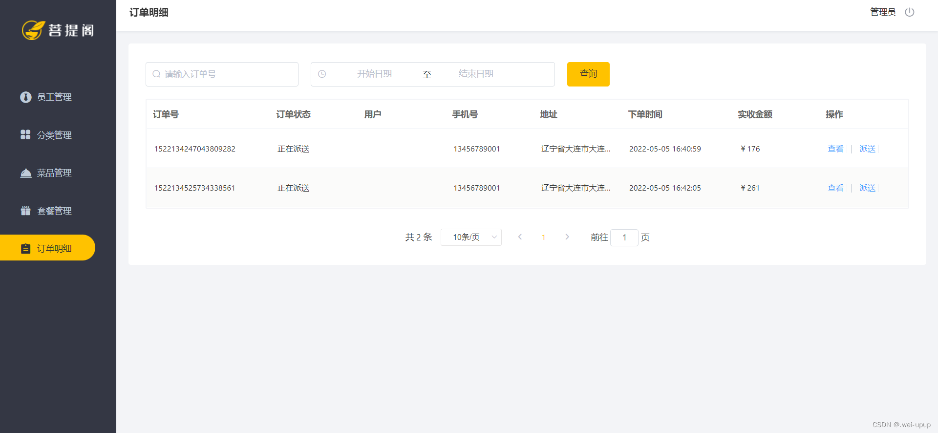Click the 操作 column header

pyautogui.click(x=834, y=114)
